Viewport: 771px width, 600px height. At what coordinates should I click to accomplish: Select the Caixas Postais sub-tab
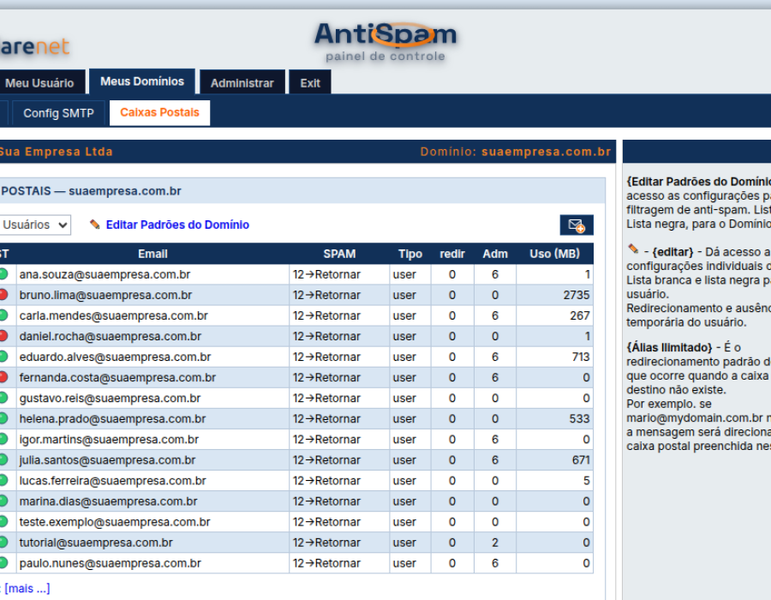click(159, 112)
